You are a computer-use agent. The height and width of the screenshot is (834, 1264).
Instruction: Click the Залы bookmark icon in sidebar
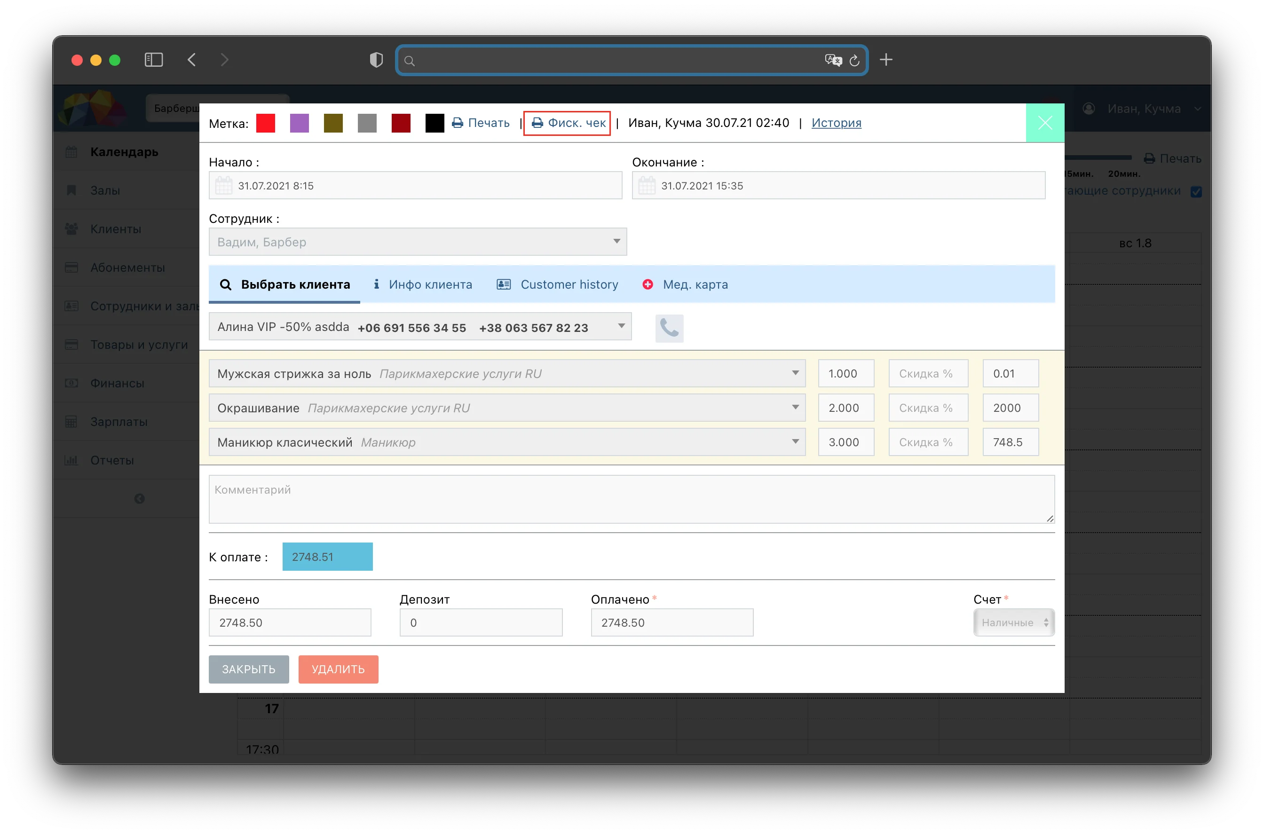click(x=71, y=190)
